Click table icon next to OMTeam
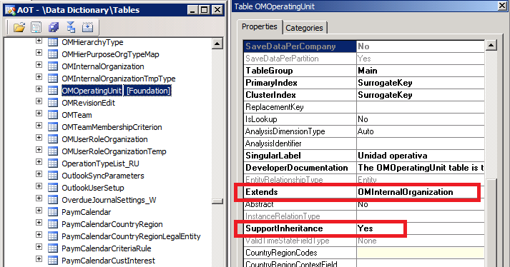510x267 pixels. (x=53, y=115)
